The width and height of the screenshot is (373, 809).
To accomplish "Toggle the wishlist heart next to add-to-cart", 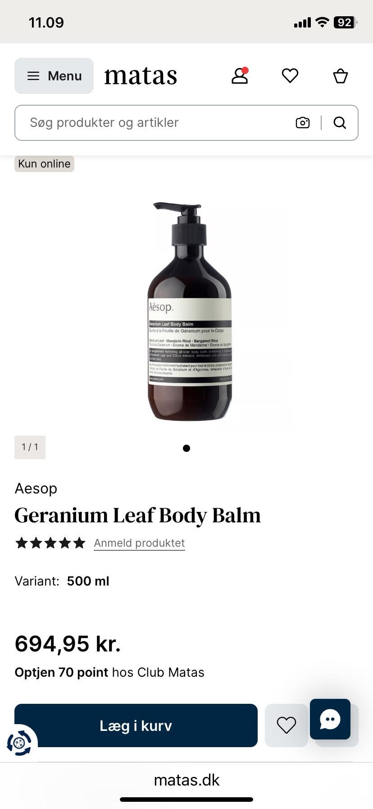I will (x=287, y=725).
